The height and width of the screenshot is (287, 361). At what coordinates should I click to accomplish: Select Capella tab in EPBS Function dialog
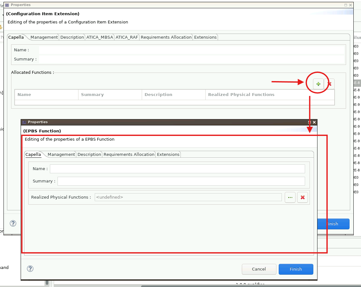pyautogui.click(x=33, y=154)
